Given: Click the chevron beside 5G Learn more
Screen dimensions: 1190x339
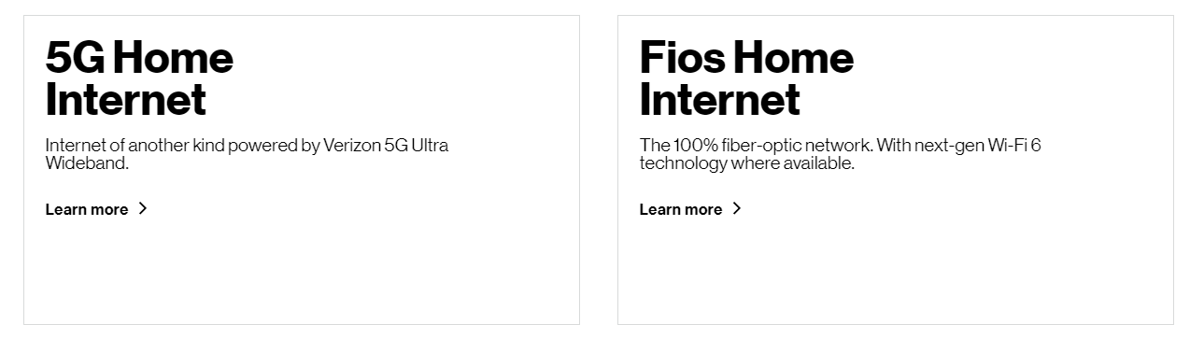Looking at the screenshot, I should coord(143,208).
